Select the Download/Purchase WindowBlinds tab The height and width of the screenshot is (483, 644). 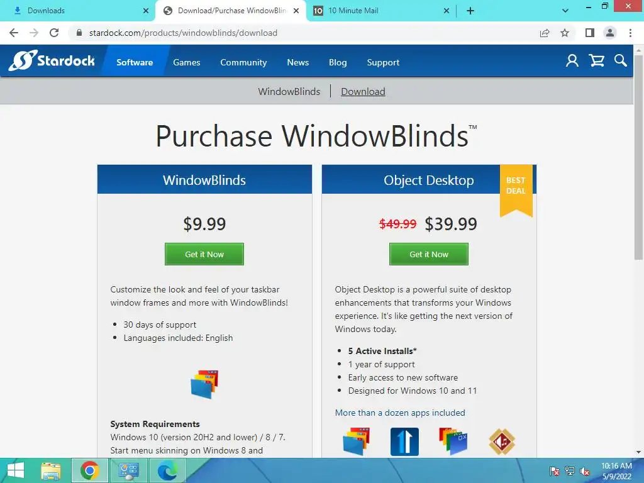click(231, 11)
